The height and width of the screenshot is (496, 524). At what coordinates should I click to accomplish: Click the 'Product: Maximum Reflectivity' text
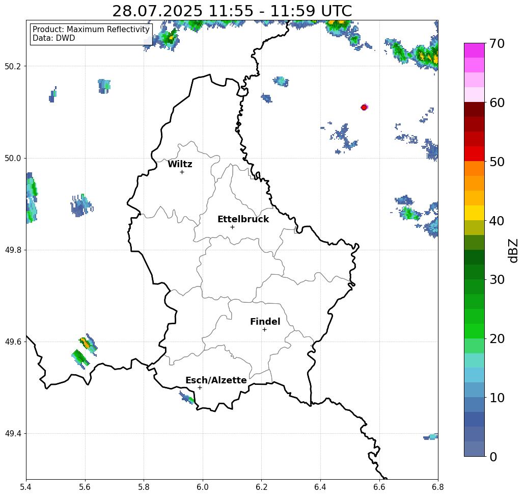91,30
